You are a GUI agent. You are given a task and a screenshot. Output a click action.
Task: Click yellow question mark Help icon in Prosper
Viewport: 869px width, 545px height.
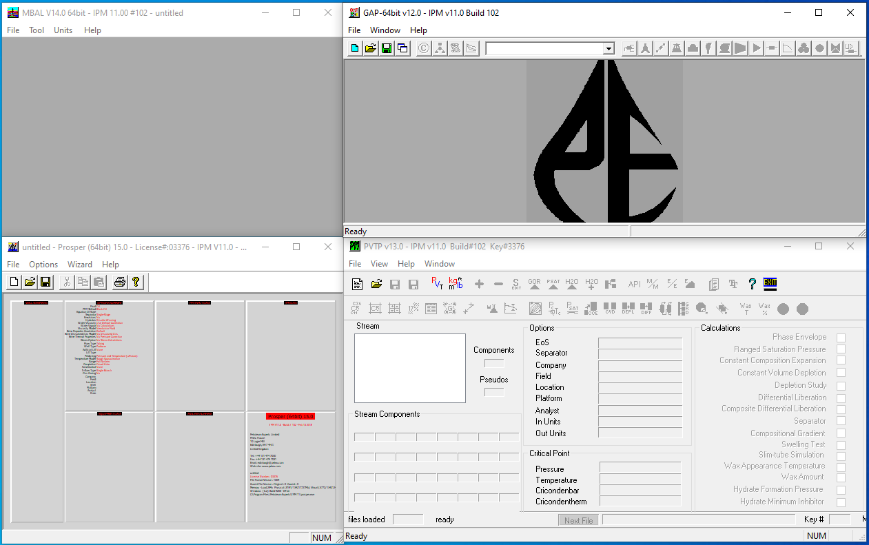click(x=136, y=282)
